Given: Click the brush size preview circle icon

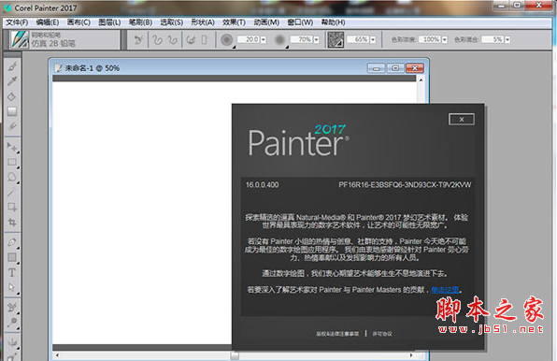Looking at the screenshot, I should tap(227, 40).
